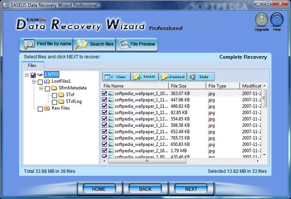291x199 pixels.
Task: Check the Raw Files folder checkbox
Action: coord(40,108)
